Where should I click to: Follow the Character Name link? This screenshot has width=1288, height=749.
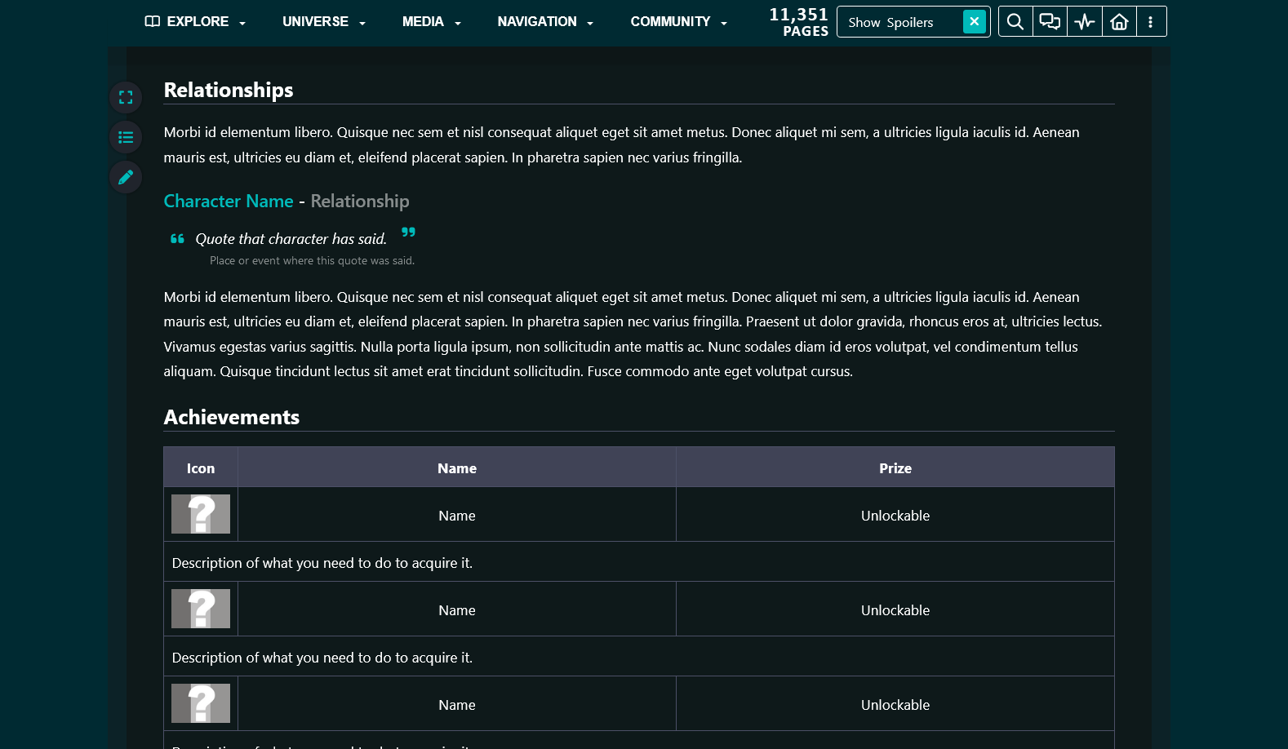point(229,202)
